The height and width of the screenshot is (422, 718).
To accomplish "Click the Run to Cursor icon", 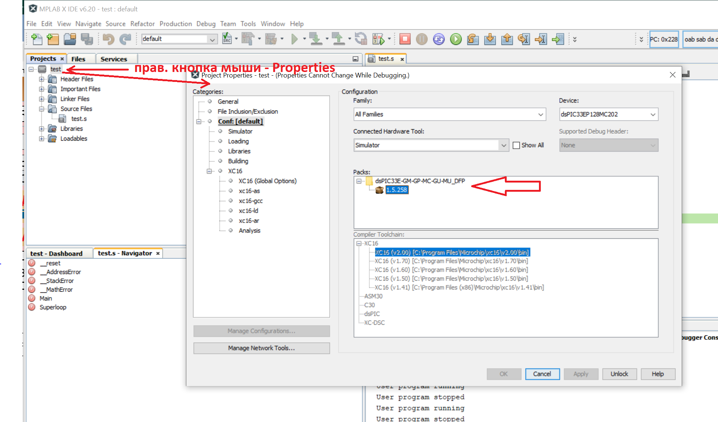I will [524, 39].
